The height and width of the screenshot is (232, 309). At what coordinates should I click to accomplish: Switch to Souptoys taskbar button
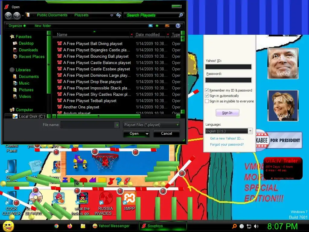[163, 226]
